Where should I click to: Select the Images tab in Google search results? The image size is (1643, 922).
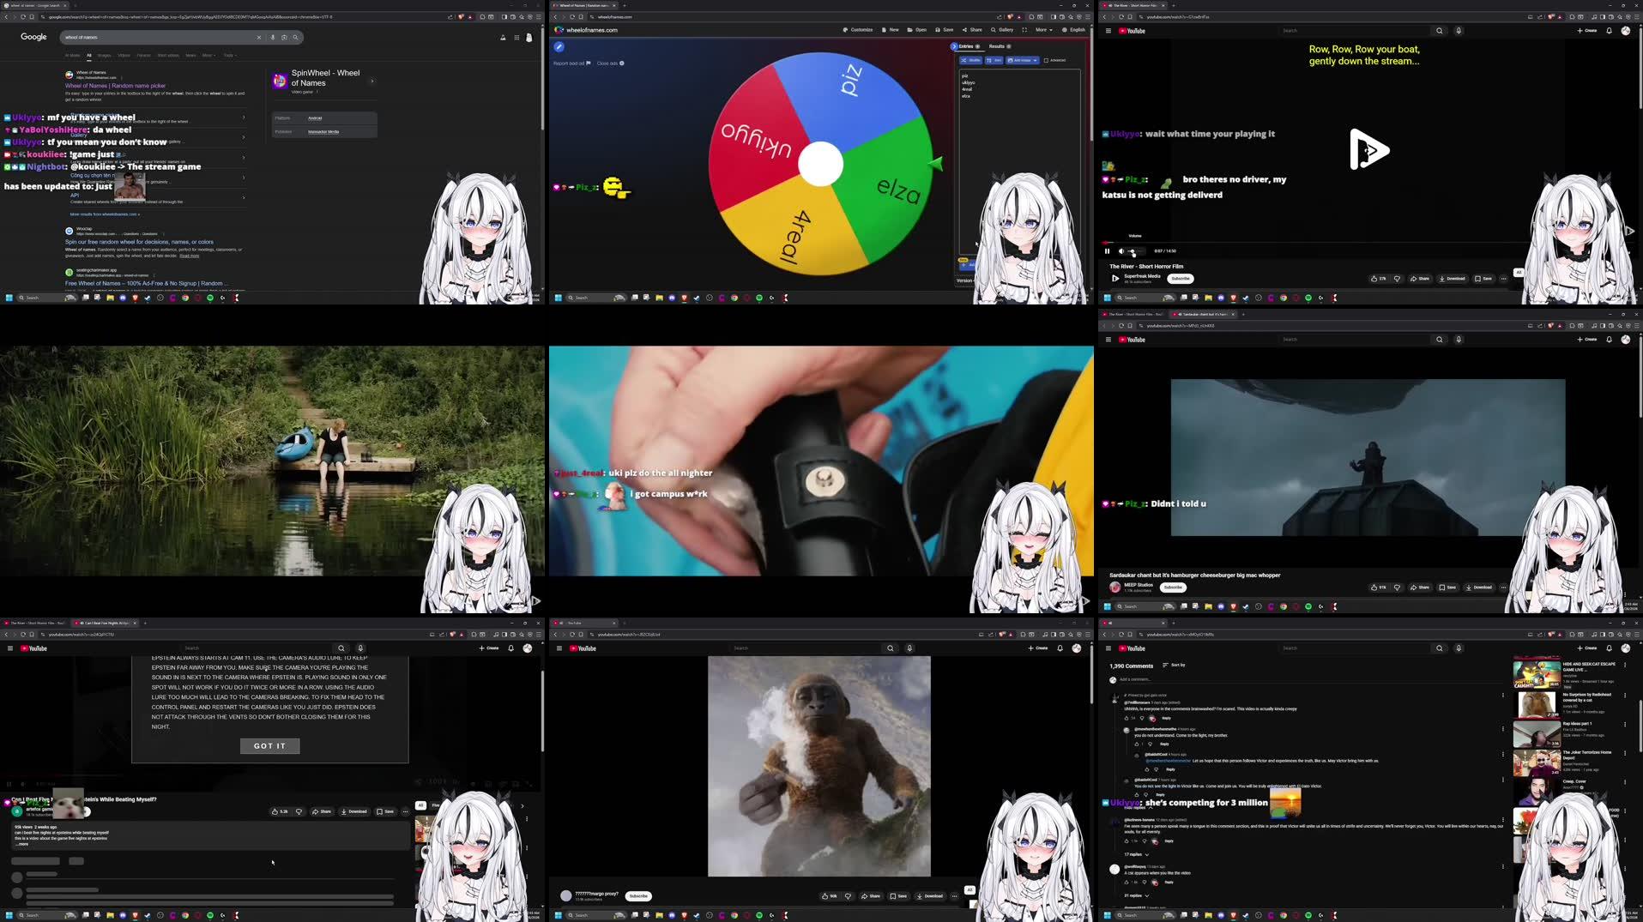[x=104, y=56]
